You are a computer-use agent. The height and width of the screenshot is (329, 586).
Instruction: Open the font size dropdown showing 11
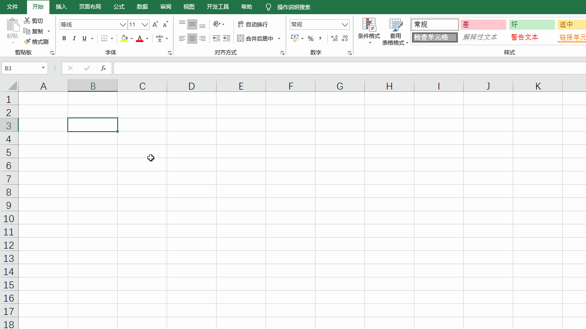(x=145, y=25)
